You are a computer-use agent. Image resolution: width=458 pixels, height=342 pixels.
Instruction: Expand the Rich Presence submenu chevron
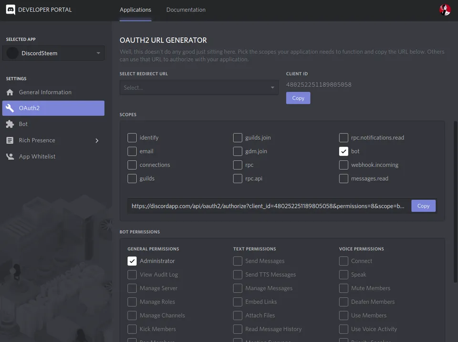(97, 141)
